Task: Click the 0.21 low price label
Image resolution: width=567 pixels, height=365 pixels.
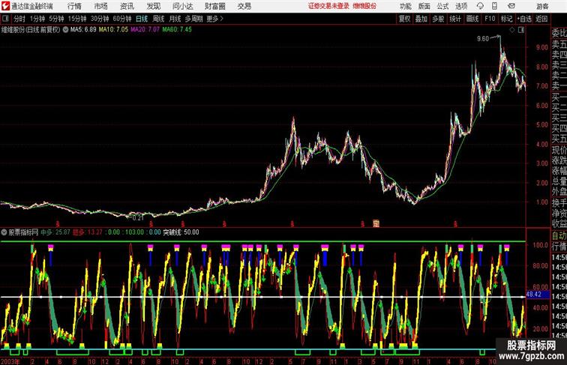Action: (x=138, y=218)
